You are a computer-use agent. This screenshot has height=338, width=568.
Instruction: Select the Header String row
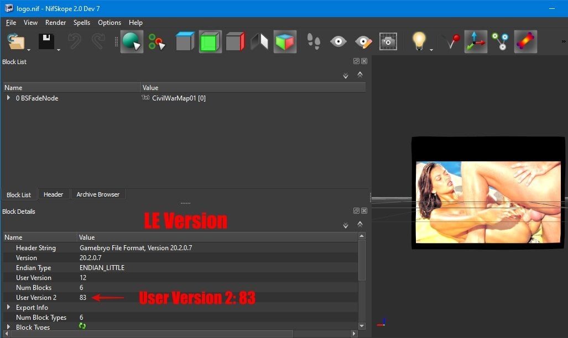(x=180, y=248)
